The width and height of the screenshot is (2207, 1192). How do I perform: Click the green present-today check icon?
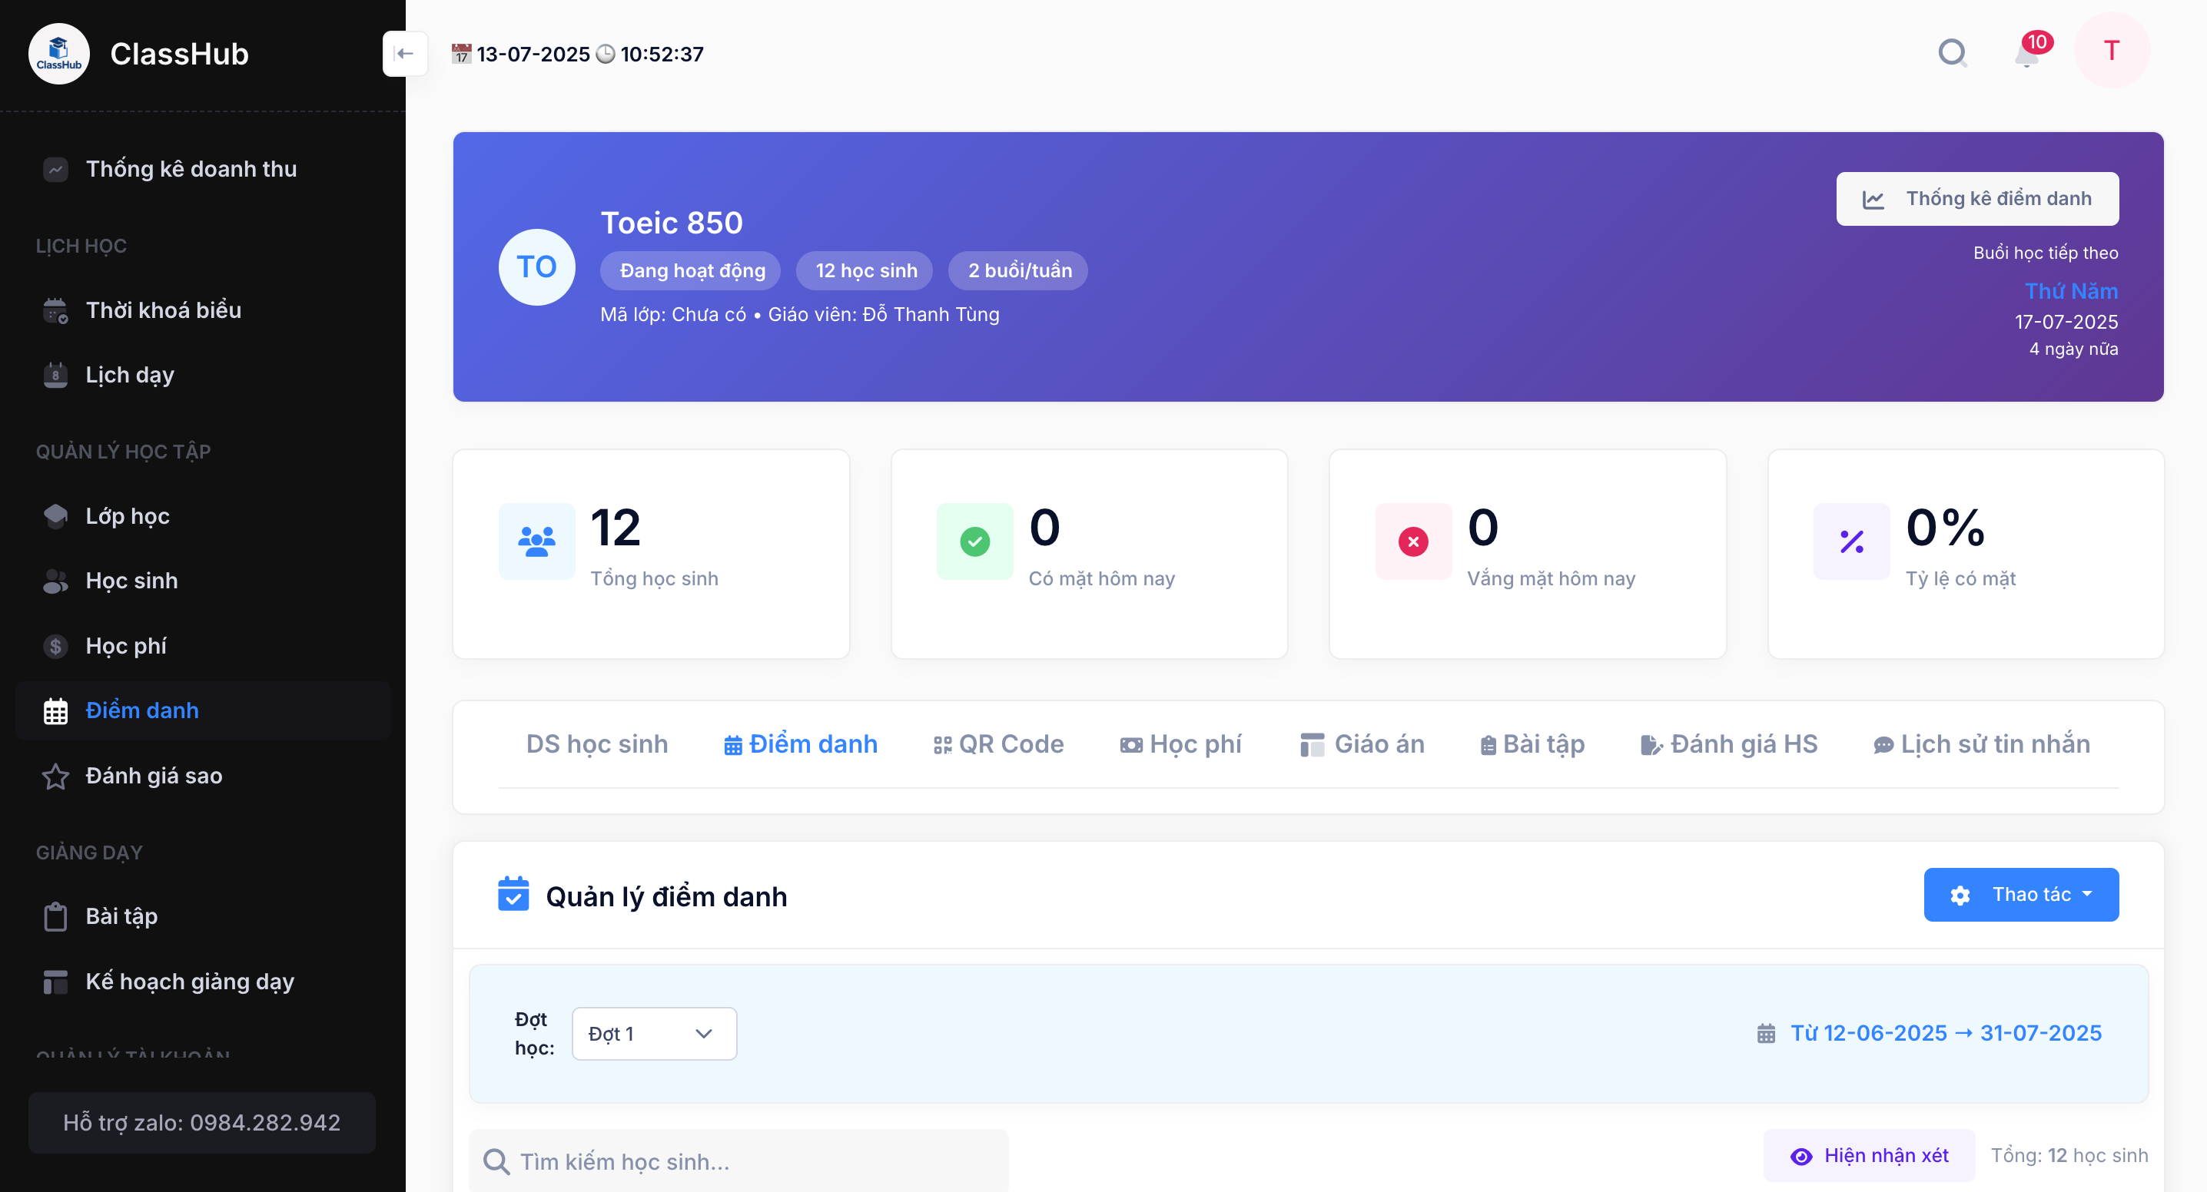974,541
